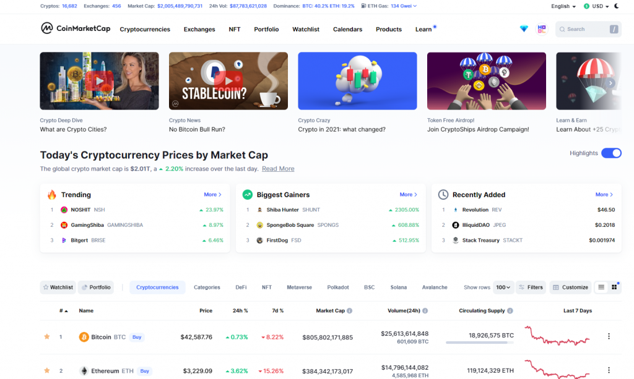
Task: Click the Shiba Hunter coin icon
Action: pyautogui.click(x=259, y=210)
